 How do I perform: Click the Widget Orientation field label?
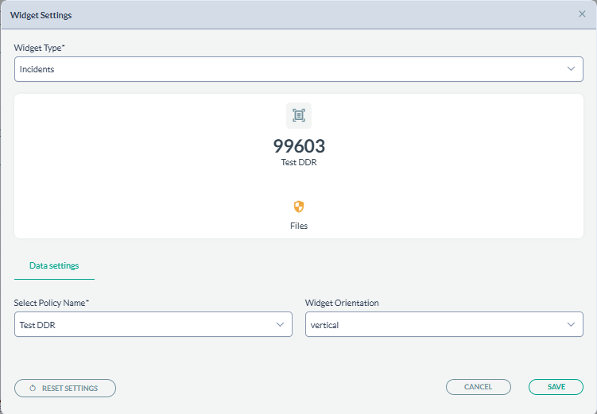click(x=342, y=304)
